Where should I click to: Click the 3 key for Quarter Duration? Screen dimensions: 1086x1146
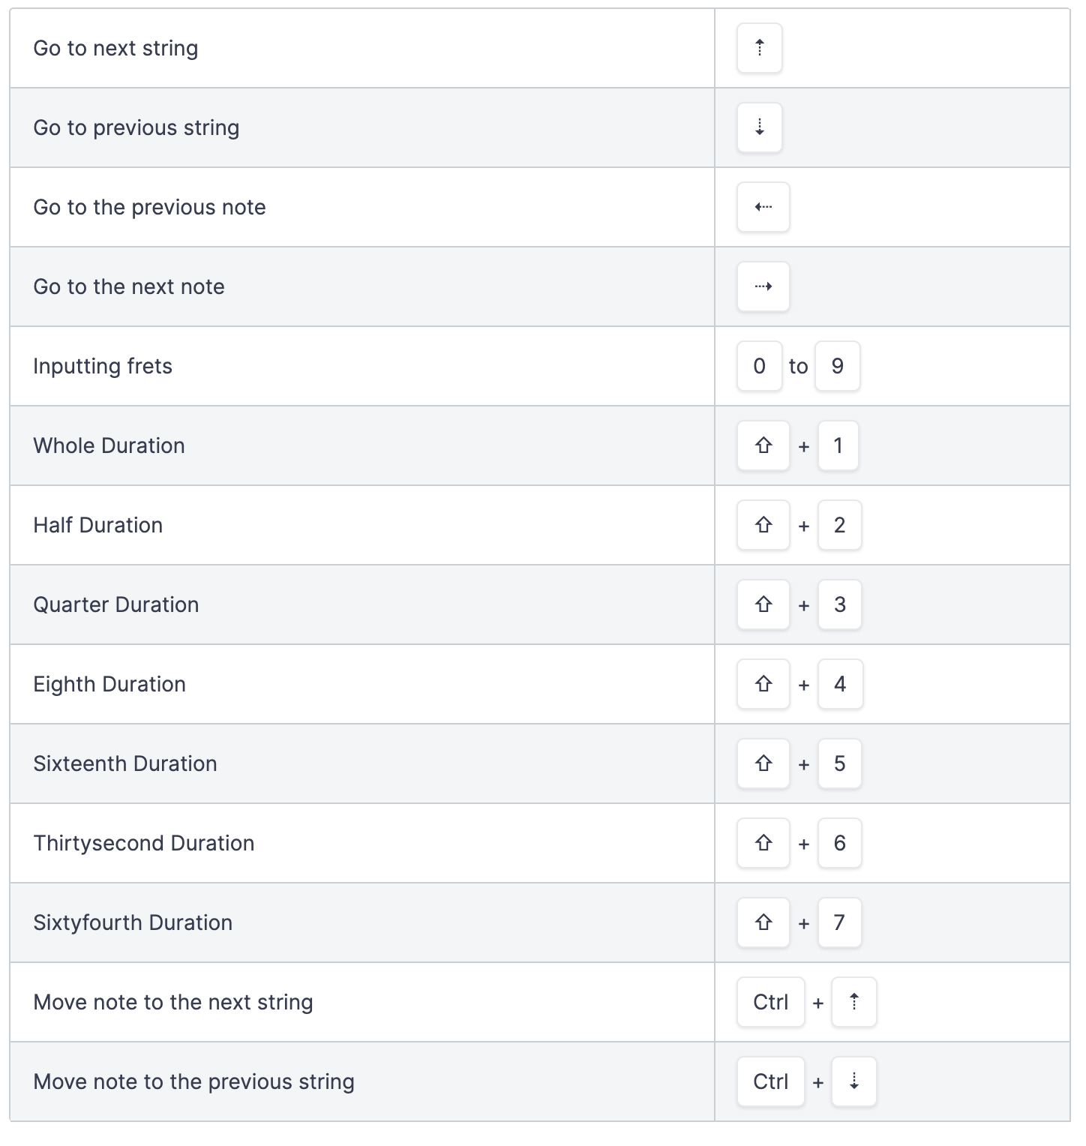coord(839,604)
